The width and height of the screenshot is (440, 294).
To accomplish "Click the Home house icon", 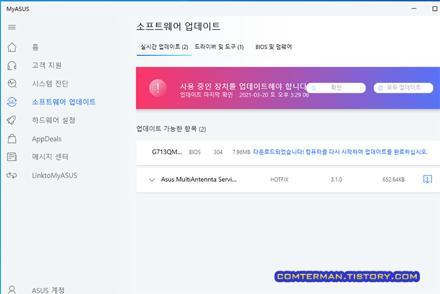I will [12, 47].
